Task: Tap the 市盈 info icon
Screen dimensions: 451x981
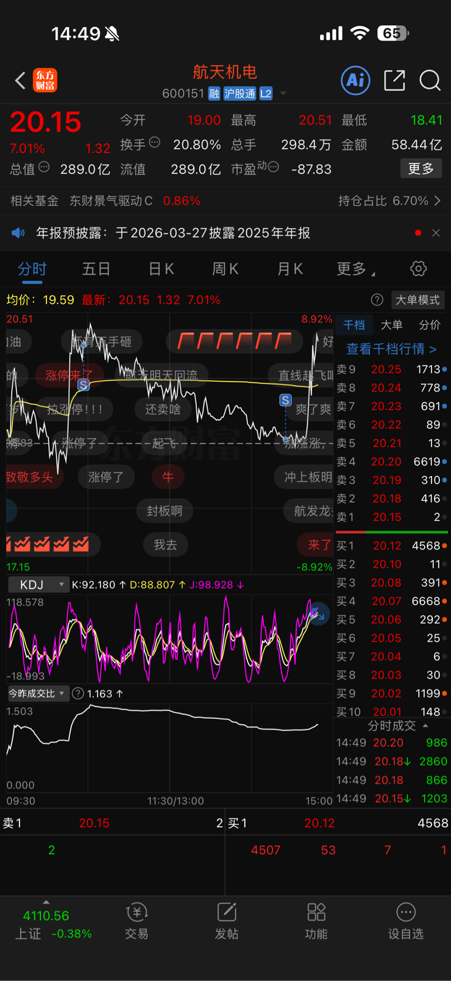Action: pos(273,167)
